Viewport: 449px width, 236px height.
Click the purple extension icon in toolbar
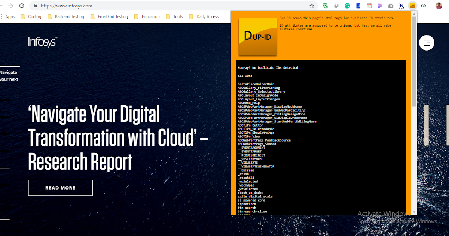[379, 6]
